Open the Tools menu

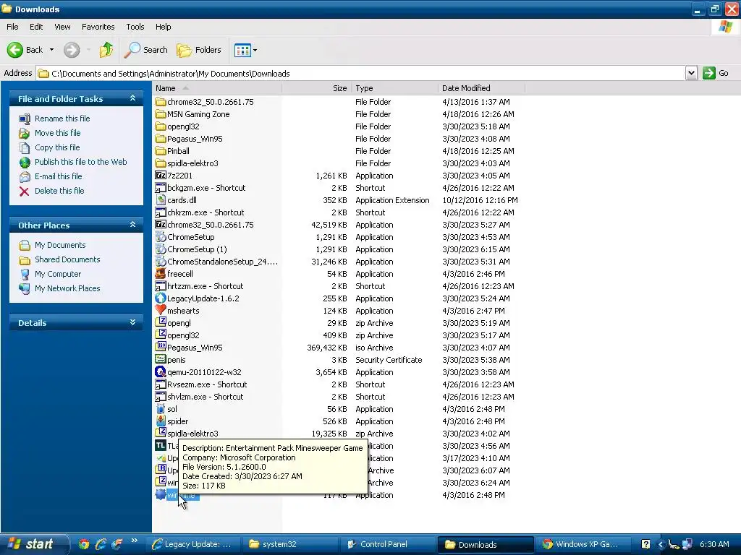[135, 27]
